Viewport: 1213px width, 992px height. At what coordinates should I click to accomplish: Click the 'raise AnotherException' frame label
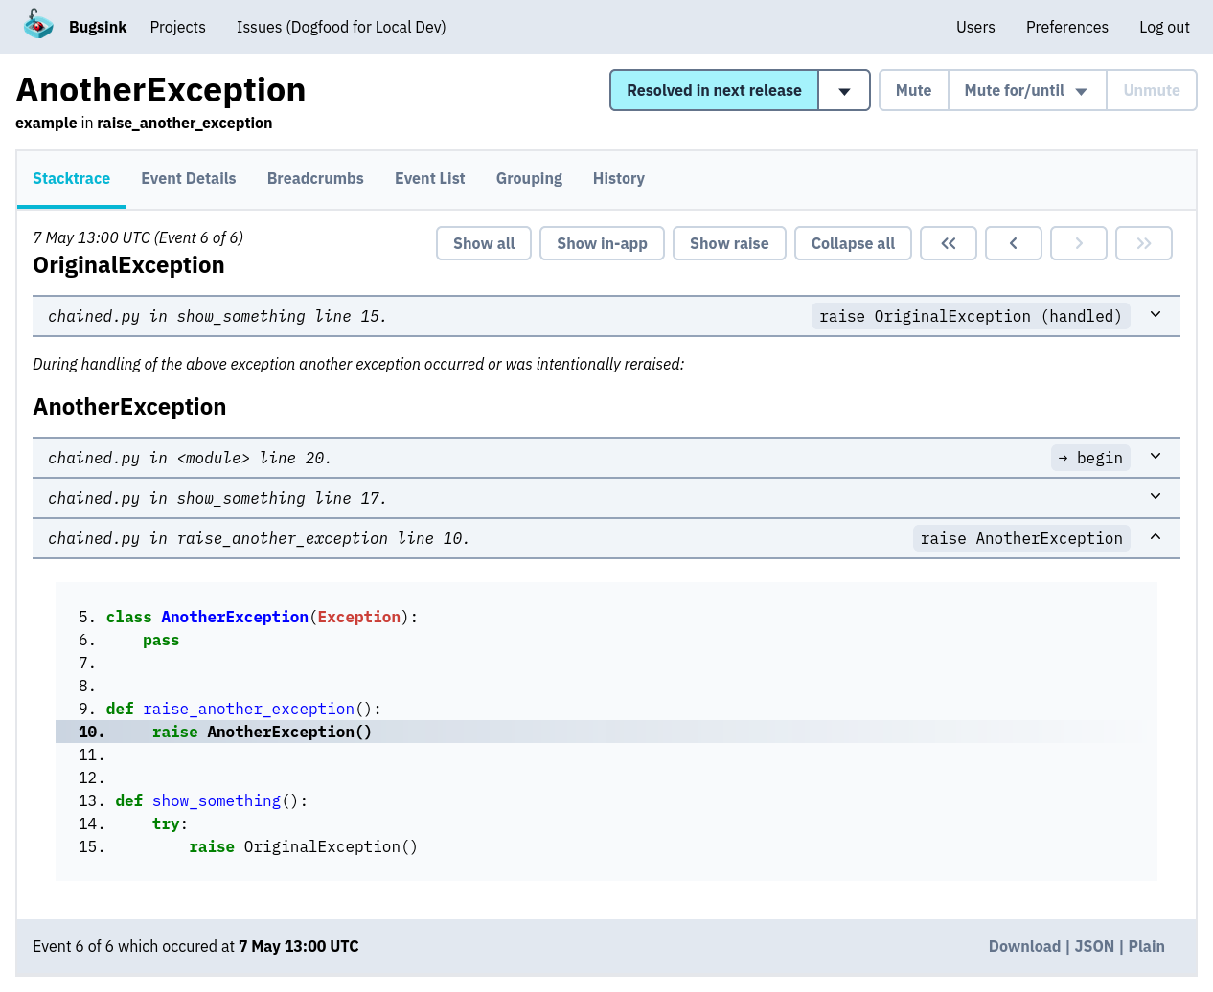point(1021,538)
